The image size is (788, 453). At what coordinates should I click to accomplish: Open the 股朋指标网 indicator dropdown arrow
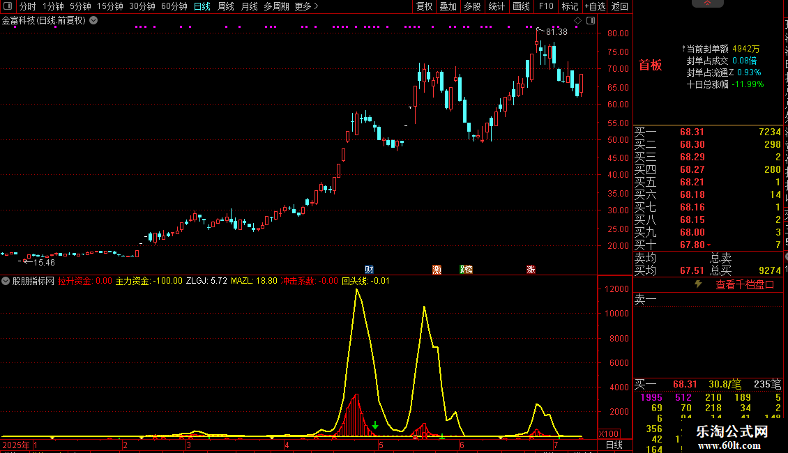tap(6, 282)
